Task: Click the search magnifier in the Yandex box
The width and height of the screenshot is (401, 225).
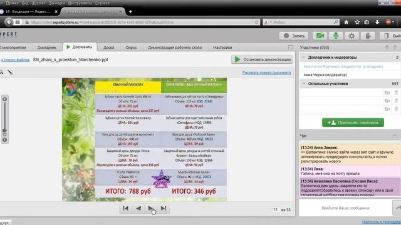Action: coord(336,22)
